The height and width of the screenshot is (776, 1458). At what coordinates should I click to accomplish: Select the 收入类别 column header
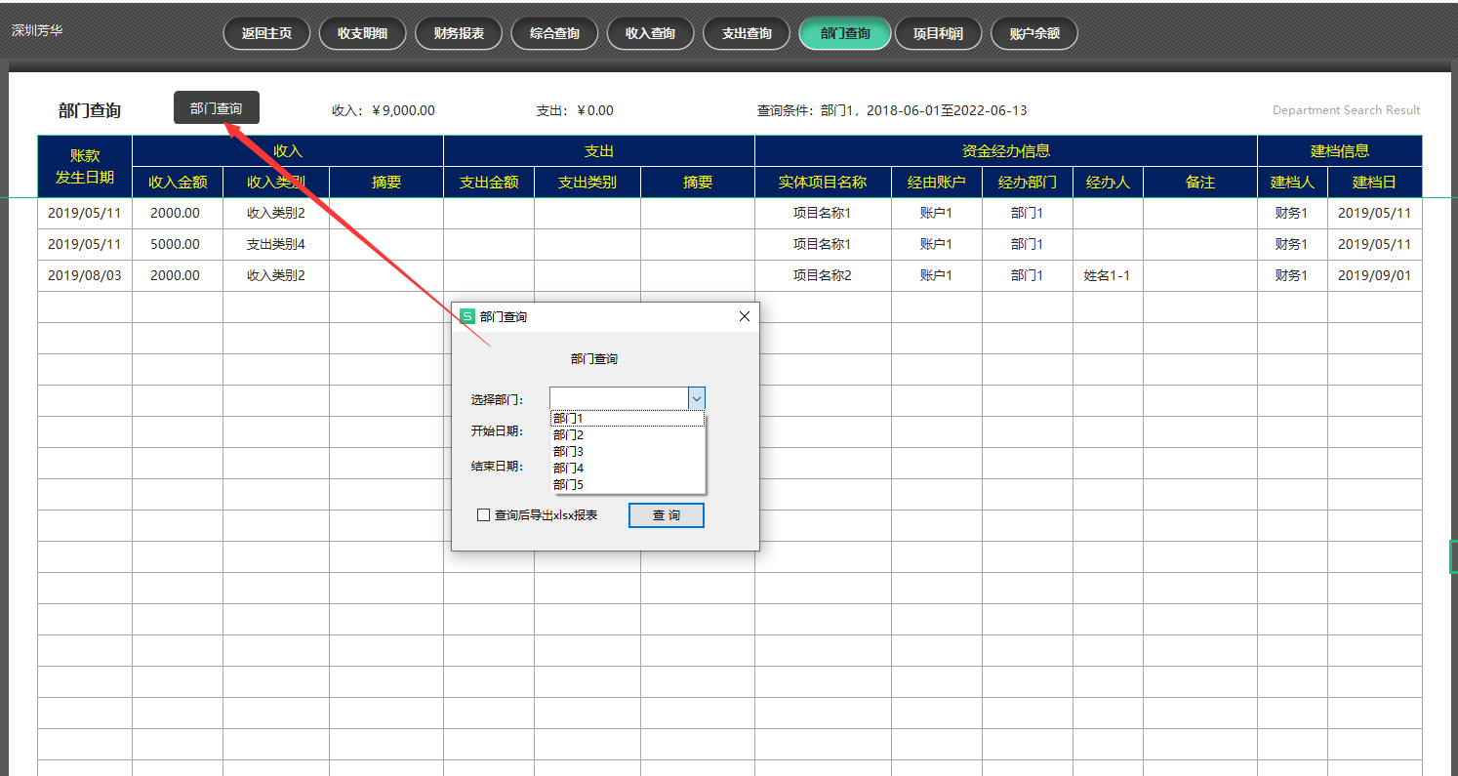pos(276,183)
